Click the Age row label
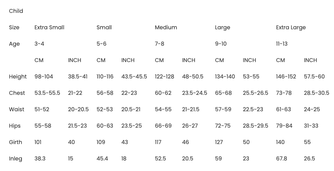 [14, 44]
